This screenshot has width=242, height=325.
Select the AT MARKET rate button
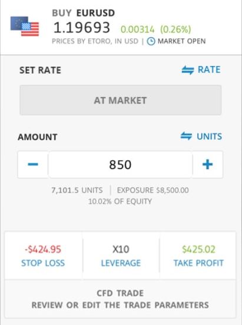[121, 100]
